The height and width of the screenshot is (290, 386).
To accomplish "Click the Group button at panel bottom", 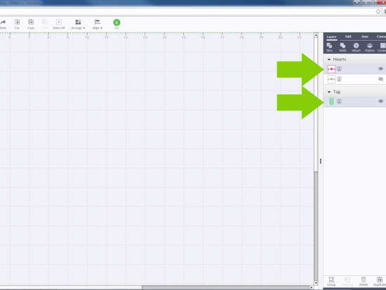I will pyautogui.click(x=331, y=282).
